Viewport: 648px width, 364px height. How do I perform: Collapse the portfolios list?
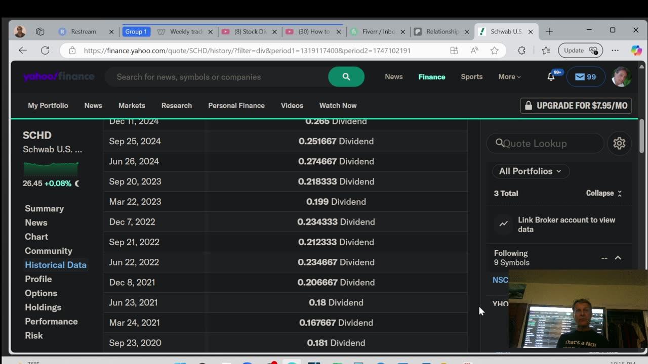604,193
